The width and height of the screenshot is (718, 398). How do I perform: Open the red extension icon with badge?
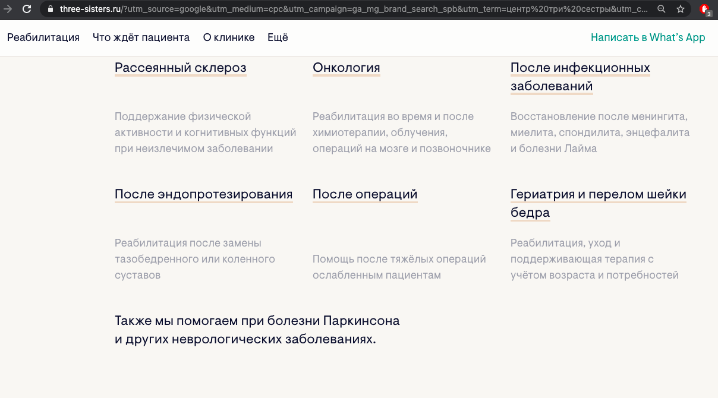point(705,10)
